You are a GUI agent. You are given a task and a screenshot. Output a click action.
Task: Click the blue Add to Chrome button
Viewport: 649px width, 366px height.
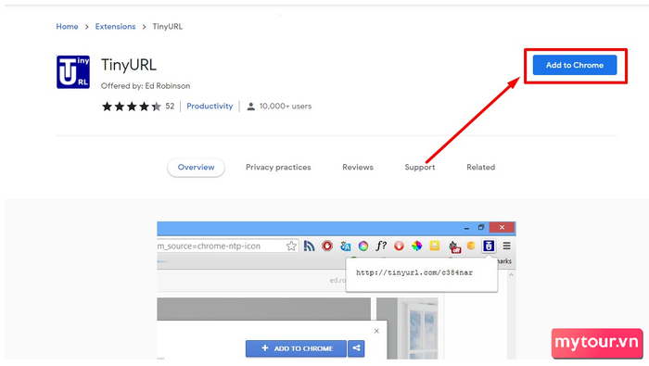[x=575, y=65]
